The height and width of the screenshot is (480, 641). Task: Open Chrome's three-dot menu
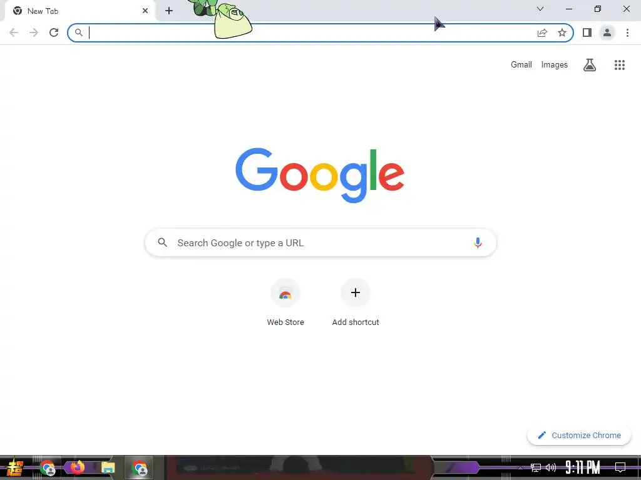pos(627,32)
